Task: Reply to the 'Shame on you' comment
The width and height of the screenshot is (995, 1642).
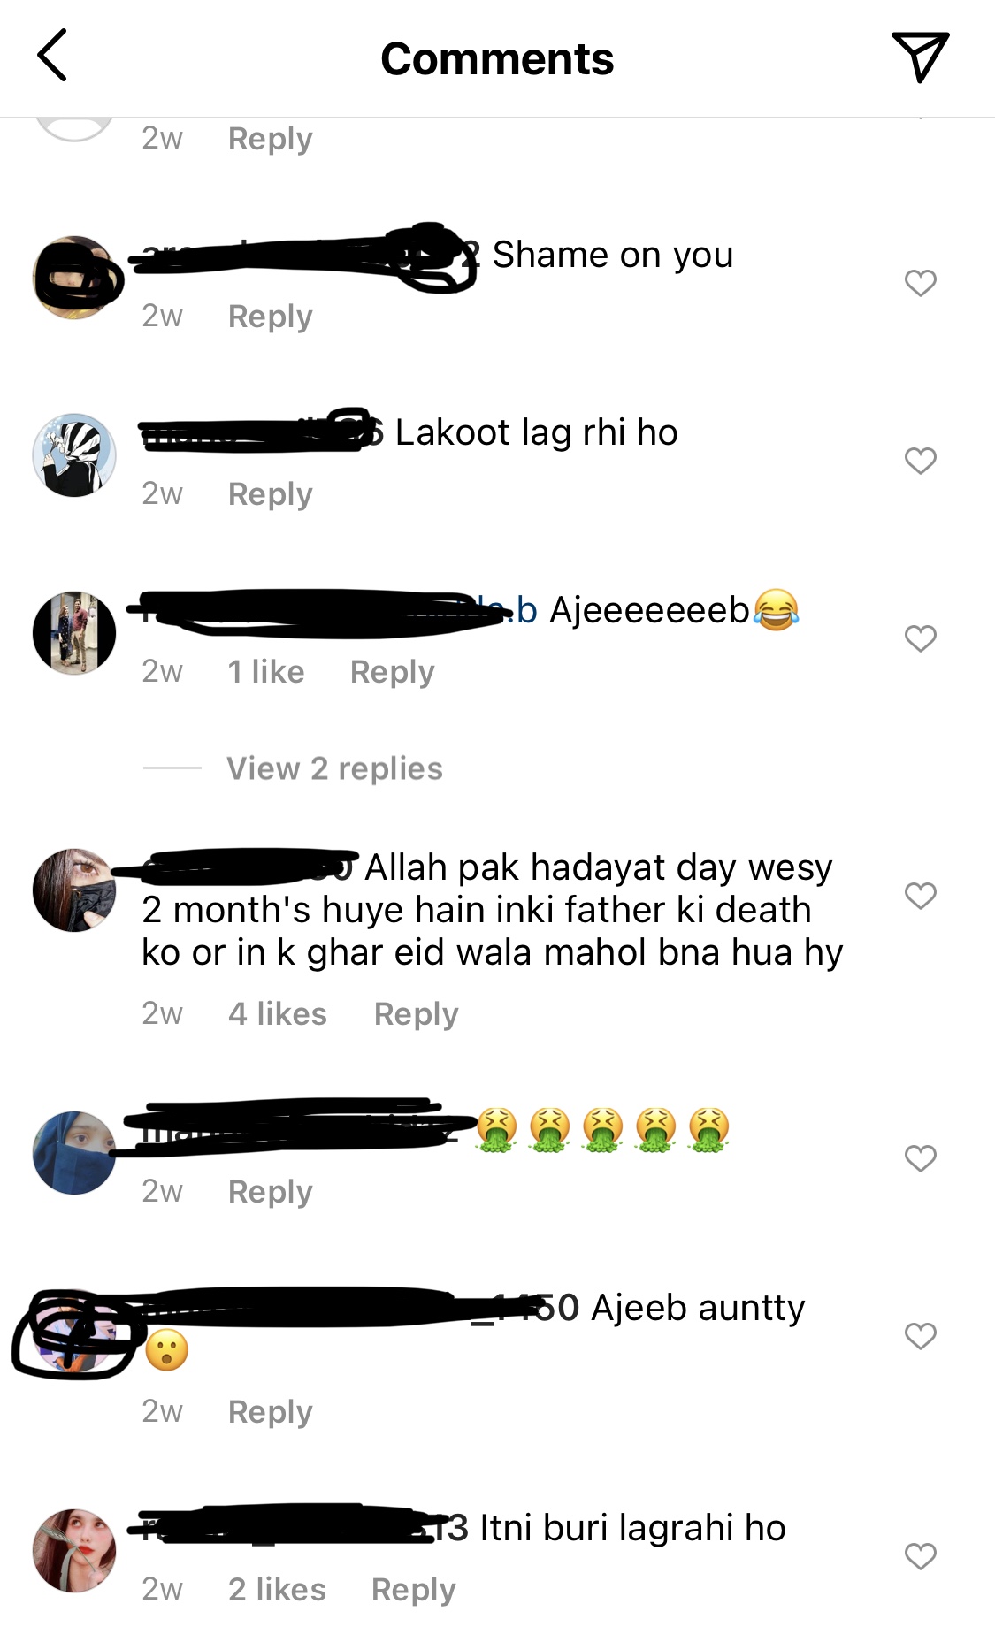Action: click(x=271, y=317)
